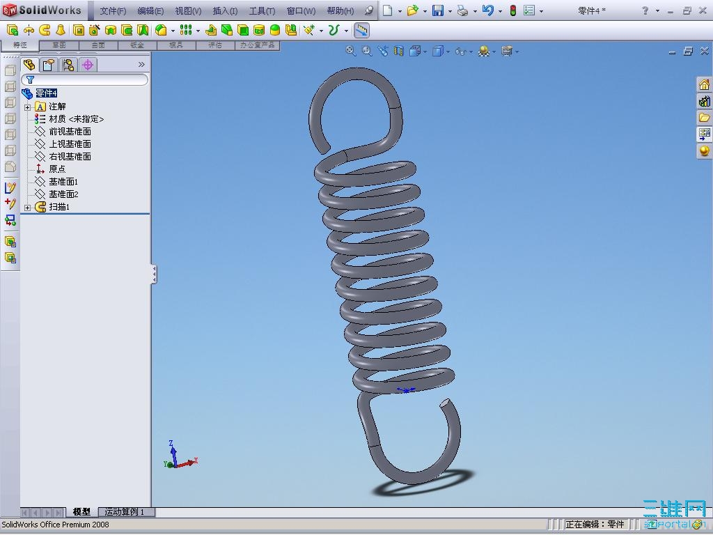Open the 帮助(H) menu

pyautogui.click(x=340, y=11)
